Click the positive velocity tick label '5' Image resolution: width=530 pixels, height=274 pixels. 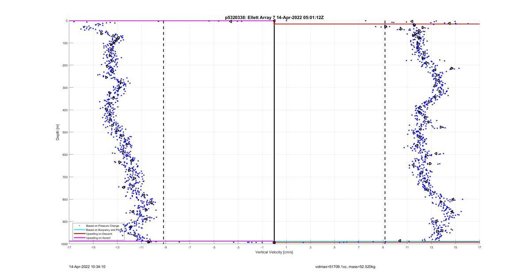[334, 248]
